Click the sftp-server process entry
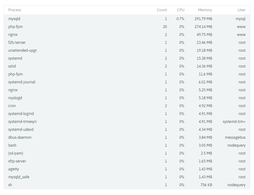The width and height of the screenshot is (254, 195). click(17, 161)
